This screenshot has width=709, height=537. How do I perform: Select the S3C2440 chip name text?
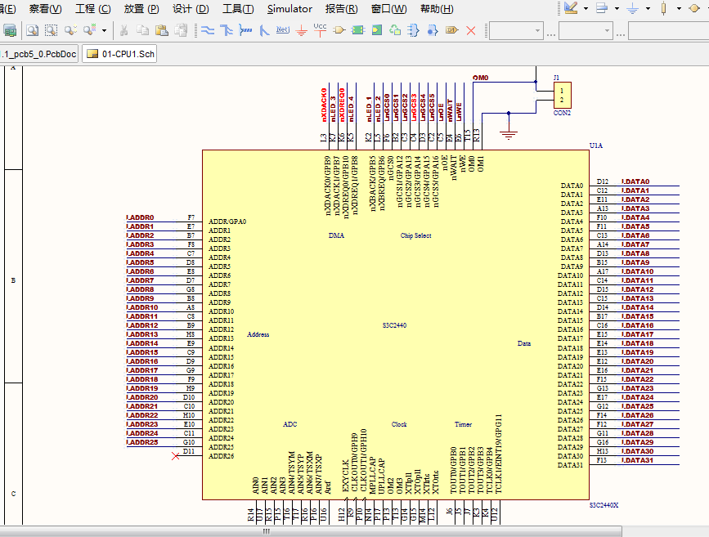(394, 325)
